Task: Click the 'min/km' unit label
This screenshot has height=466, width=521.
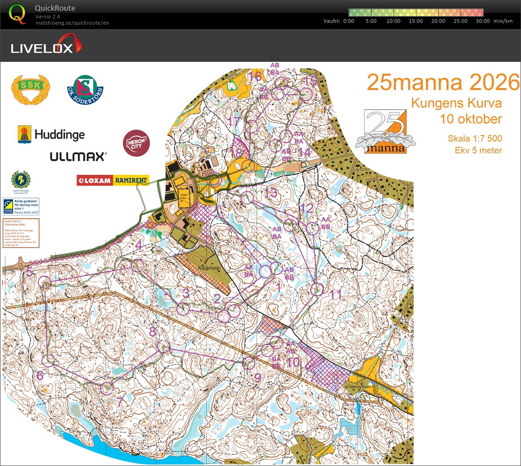Action: point(503,21)
